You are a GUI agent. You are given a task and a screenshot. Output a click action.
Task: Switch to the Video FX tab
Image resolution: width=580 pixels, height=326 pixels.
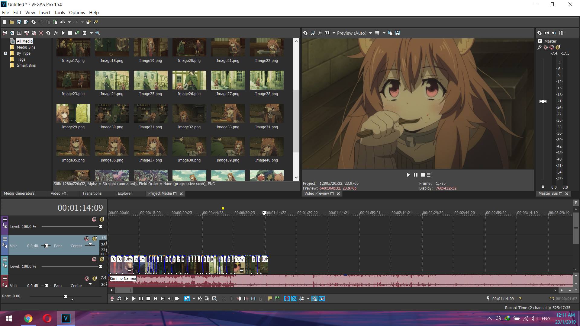click(58, 193)
